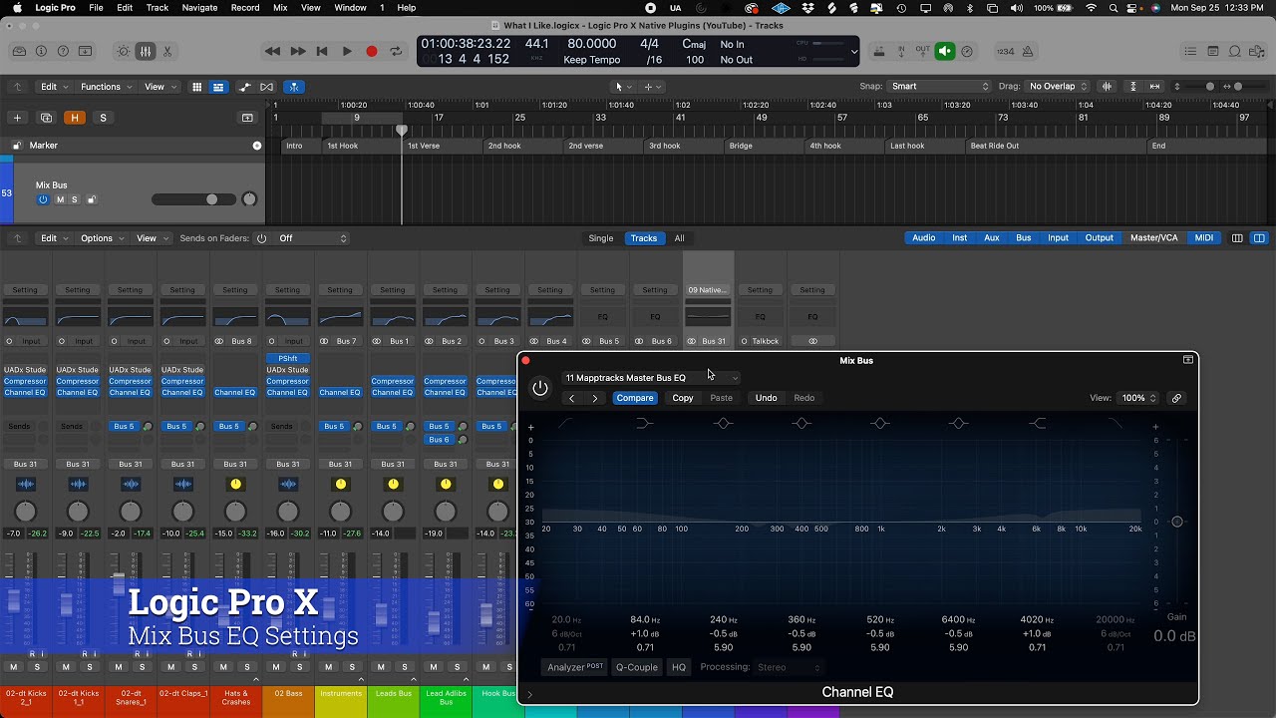Screen dimensions: 1276x718
Task: Copy the Channel EQ settings
Action: 683,398
